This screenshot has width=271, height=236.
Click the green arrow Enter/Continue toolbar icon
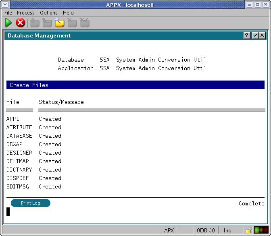pos(8,23)
